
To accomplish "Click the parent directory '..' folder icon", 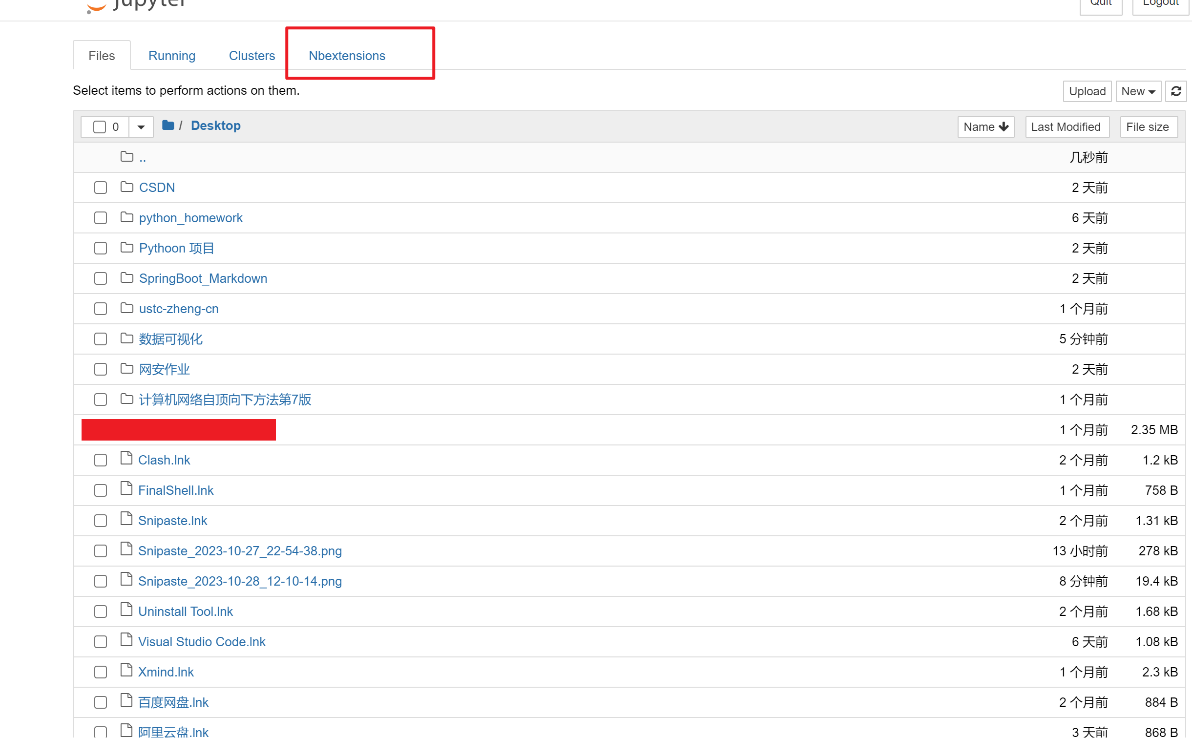I will (126, 156).
